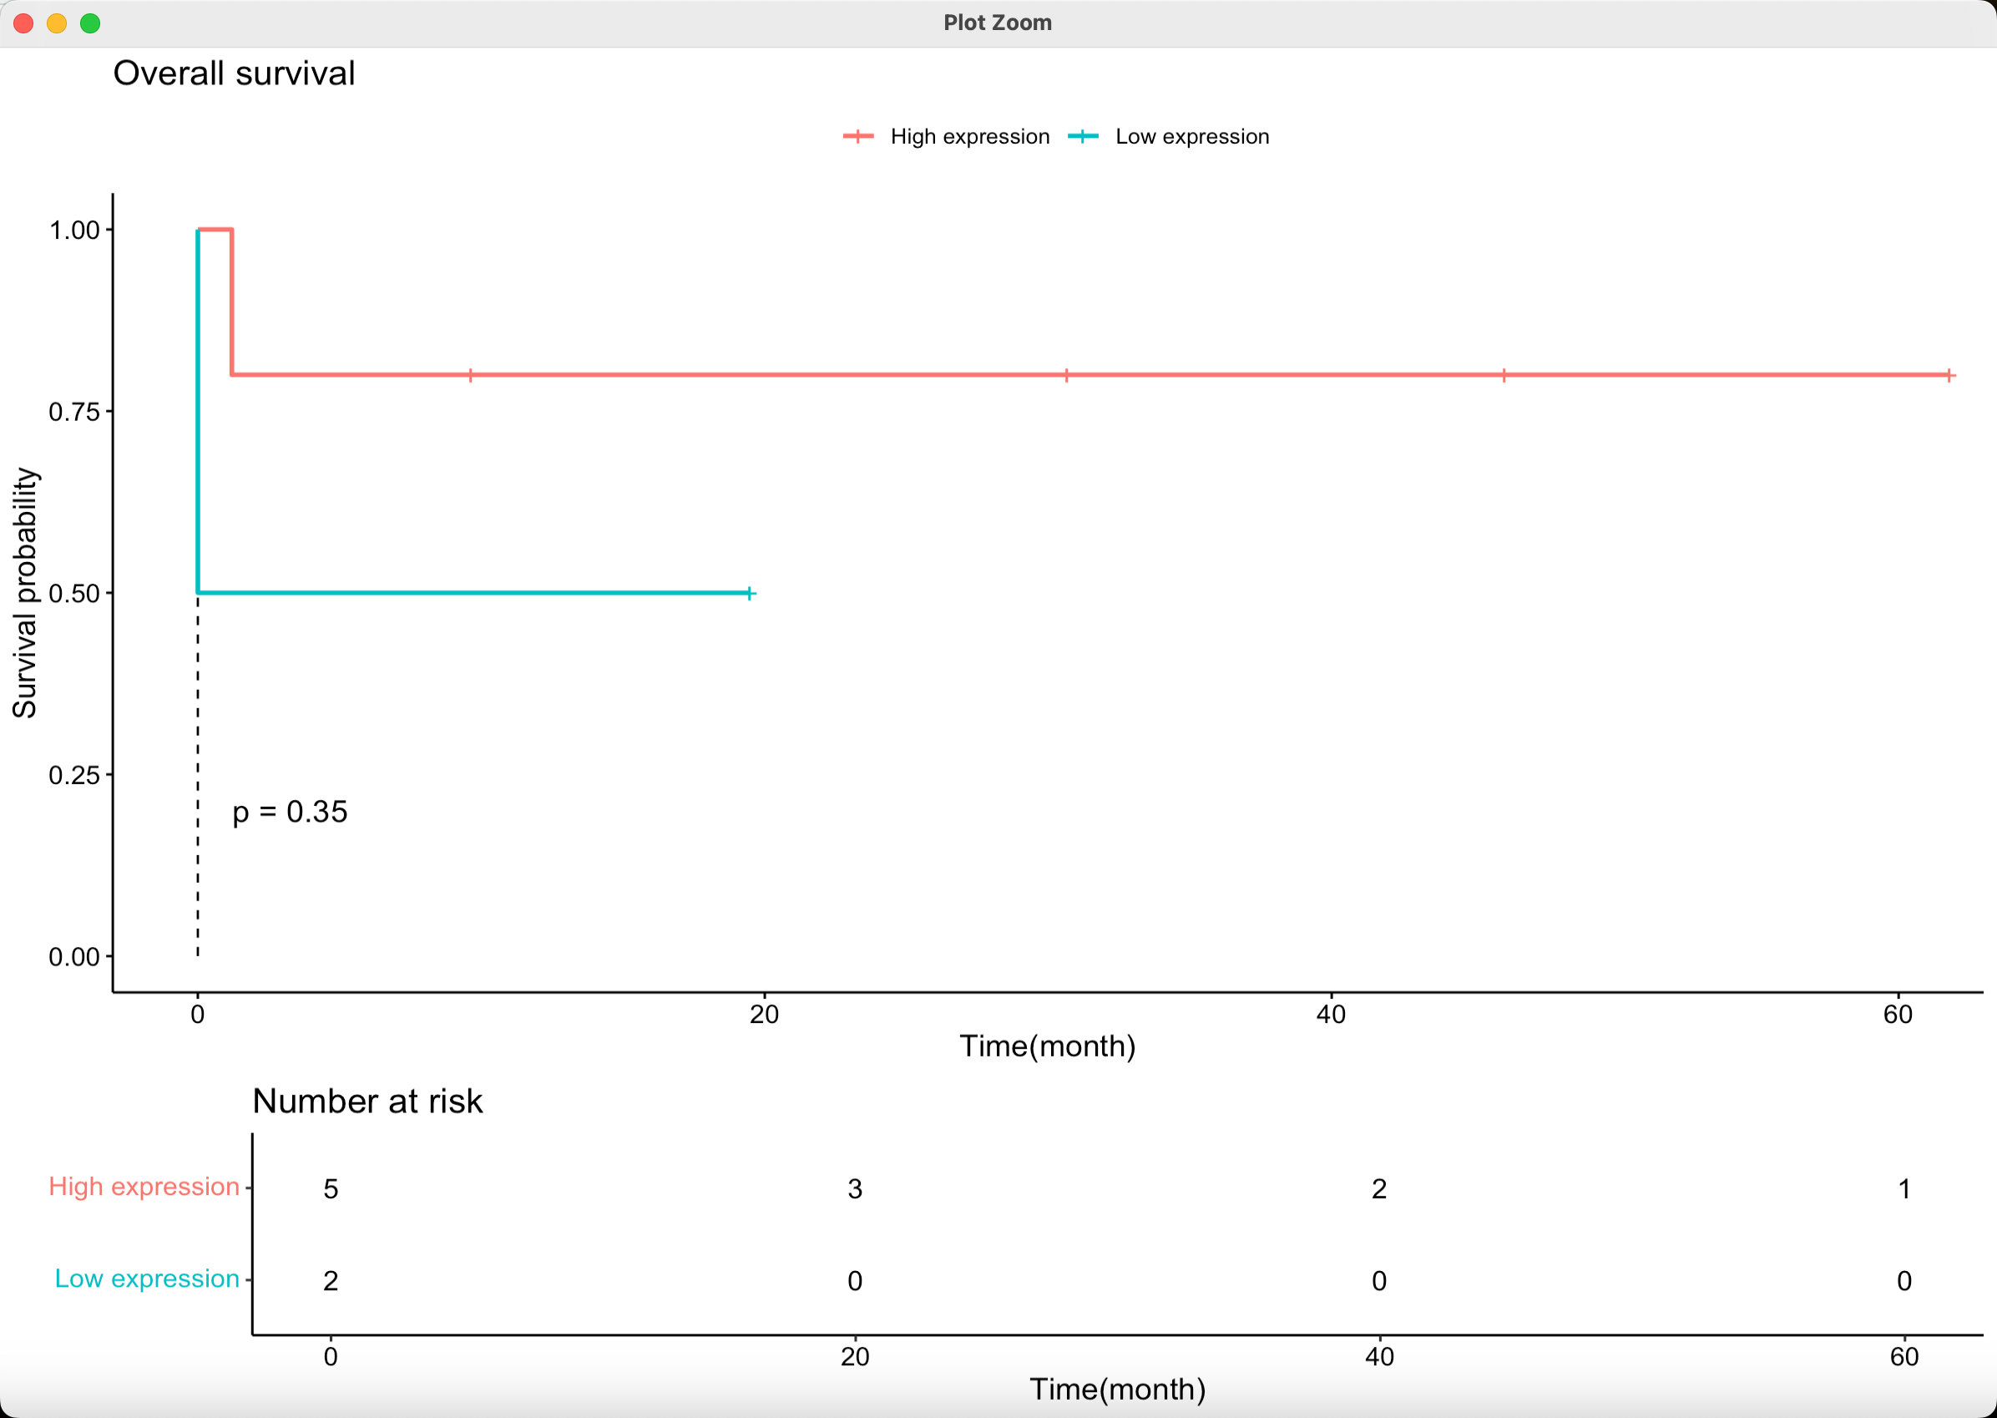
Task: Click the 'Number at risk' table heading
Action: 367,1101
